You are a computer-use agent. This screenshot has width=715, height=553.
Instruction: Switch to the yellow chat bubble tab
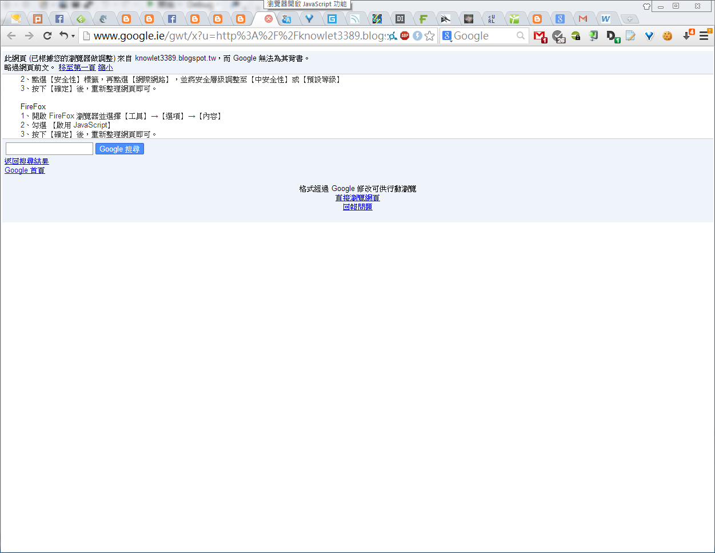tap(15, 19)
